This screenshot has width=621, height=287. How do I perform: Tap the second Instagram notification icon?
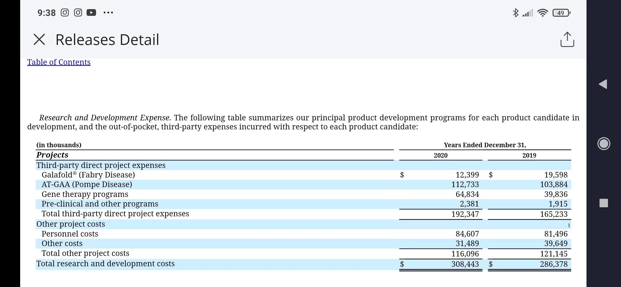point(78,12)
